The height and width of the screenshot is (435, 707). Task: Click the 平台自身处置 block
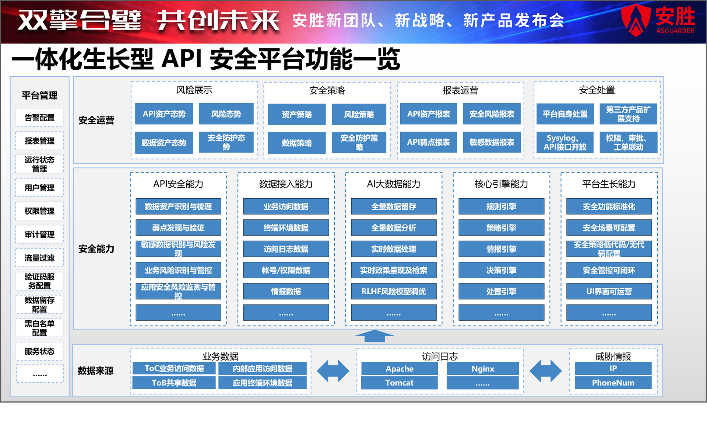point(565,114)
